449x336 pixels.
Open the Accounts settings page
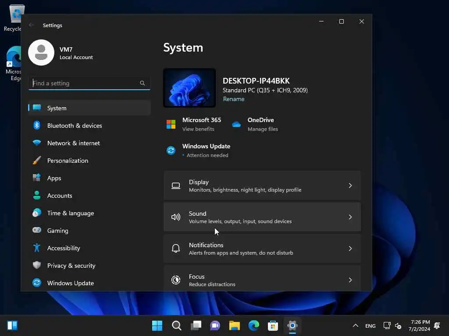click(89, 196)
